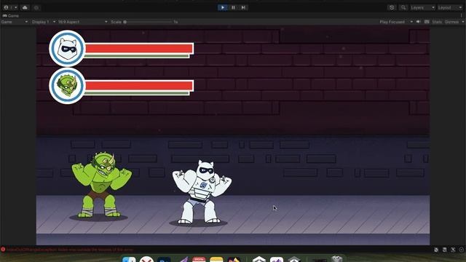This screenshot has height=262, width=466.
Task: Open the Photoshop icon in the Dock
Action: click(164, 259)
